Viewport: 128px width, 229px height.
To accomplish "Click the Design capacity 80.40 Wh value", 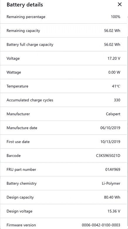I will pos(112,197).
